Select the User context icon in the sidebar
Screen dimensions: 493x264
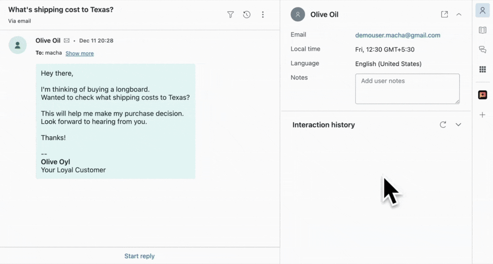pyautogui.click(x=483, y=10)
